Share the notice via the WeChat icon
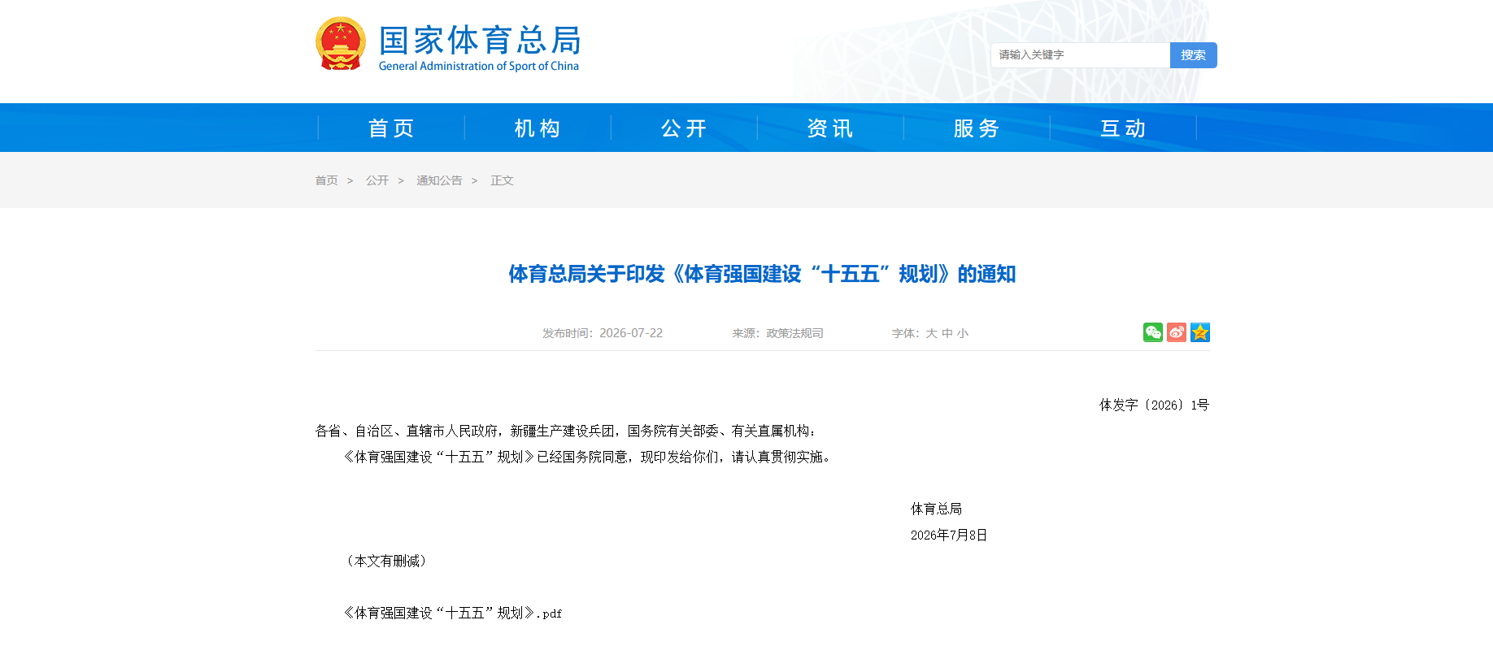Screen dimensions: 1493x659 1152,332
